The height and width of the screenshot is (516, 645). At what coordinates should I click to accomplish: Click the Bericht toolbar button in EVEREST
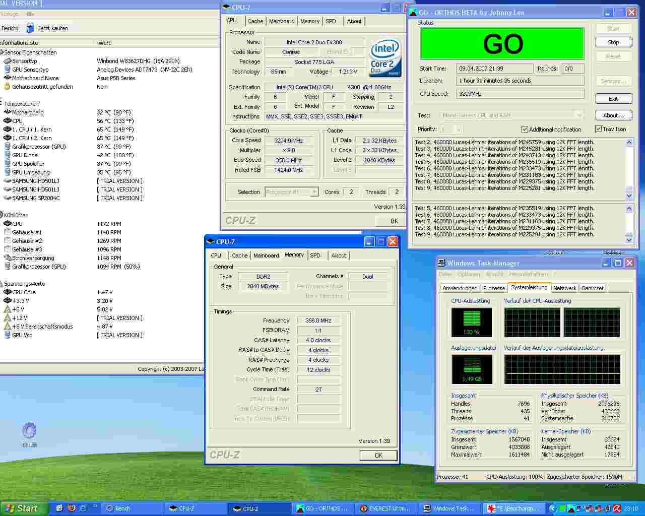(x=10, y=28)
